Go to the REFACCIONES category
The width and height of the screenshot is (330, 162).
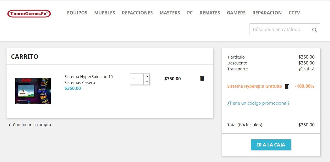click(137, 13)
